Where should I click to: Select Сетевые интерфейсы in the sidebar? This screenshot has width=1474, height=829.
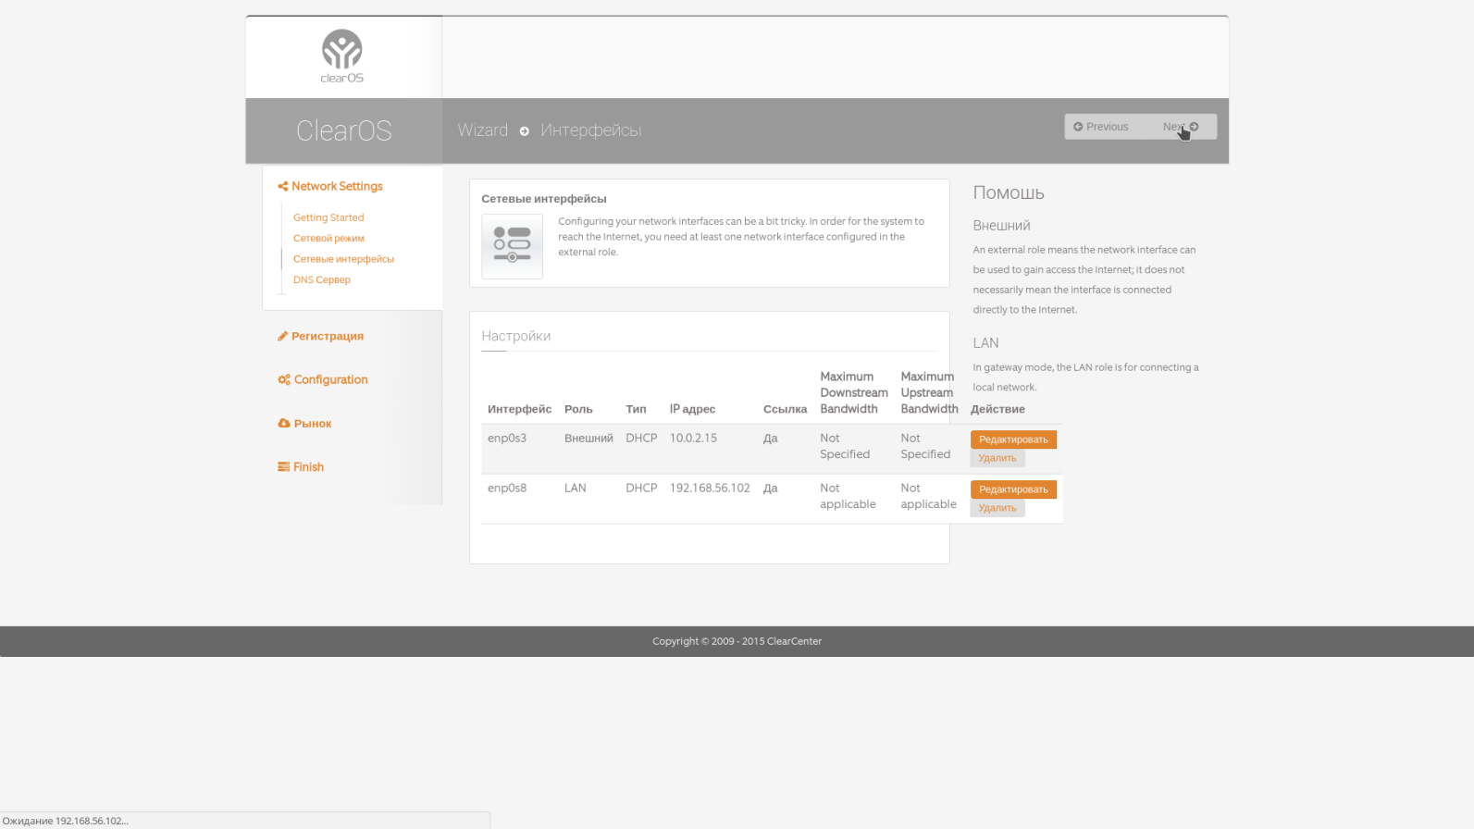[343, 259]
